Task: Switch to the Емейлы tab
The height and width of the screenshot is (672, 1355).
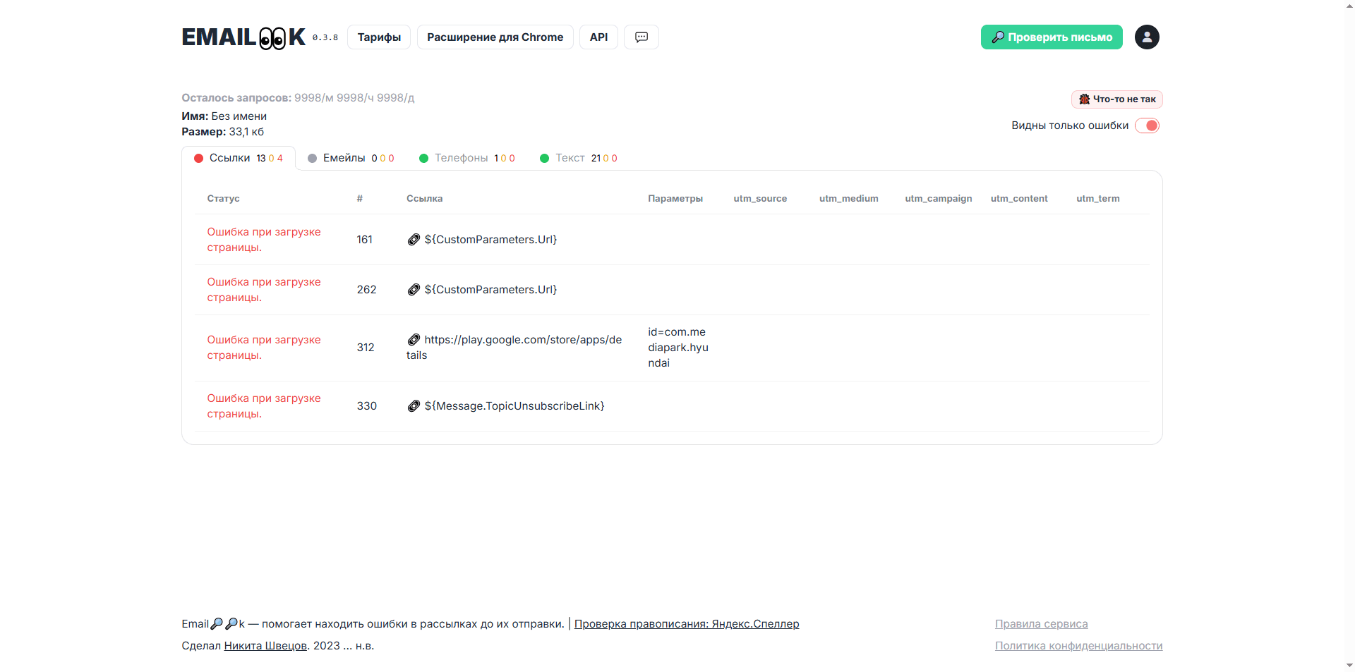Action: coord(351,158)
